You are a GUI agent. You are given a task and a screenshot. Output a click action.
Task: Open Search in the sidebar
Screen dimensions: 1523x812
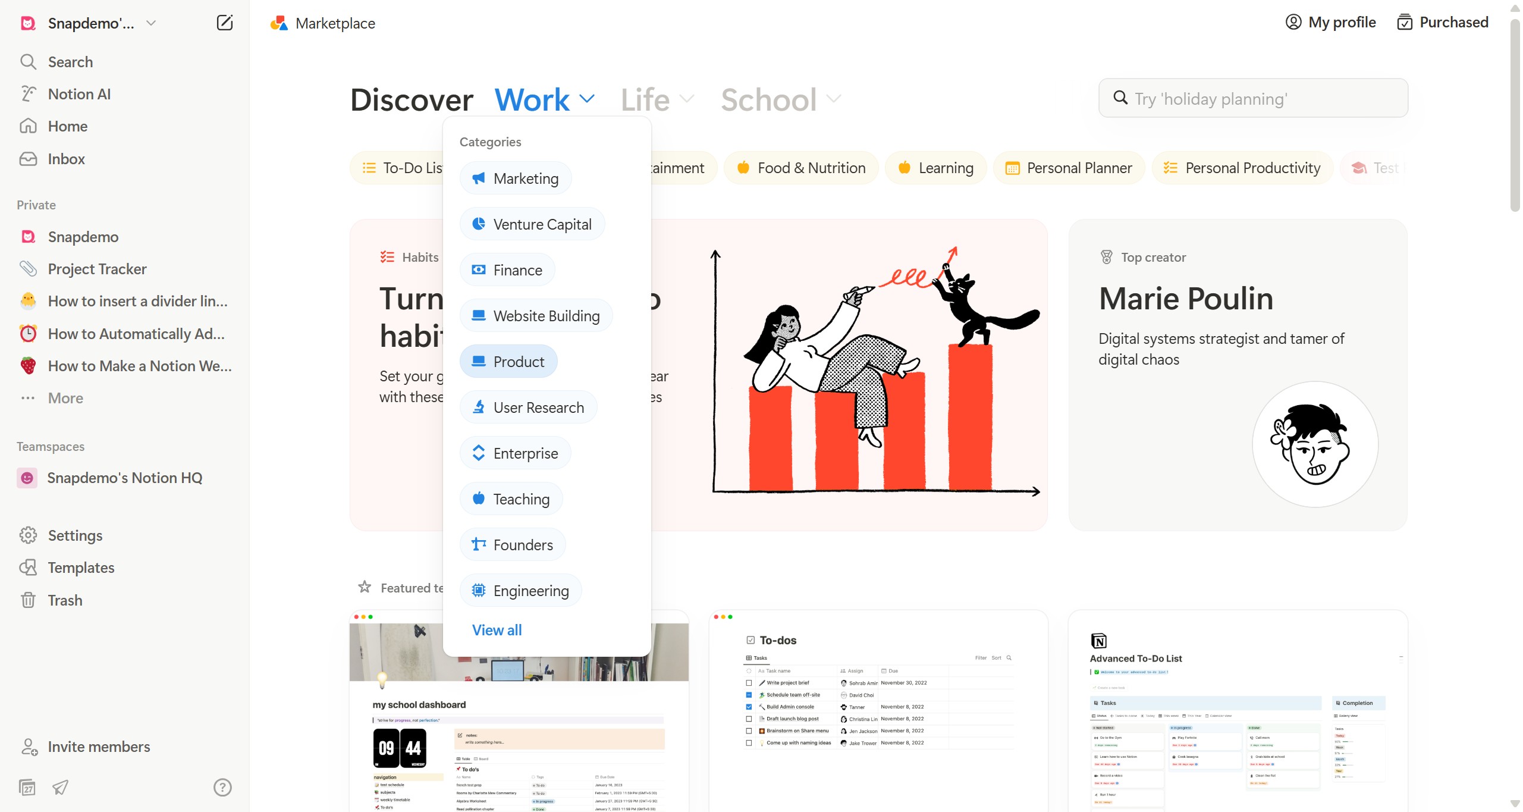125,62
